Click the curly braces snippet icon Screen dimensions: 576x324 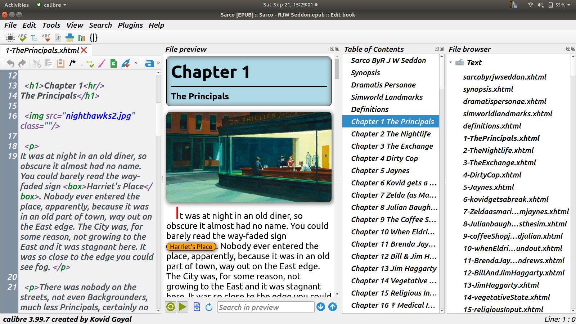[94, 38]
